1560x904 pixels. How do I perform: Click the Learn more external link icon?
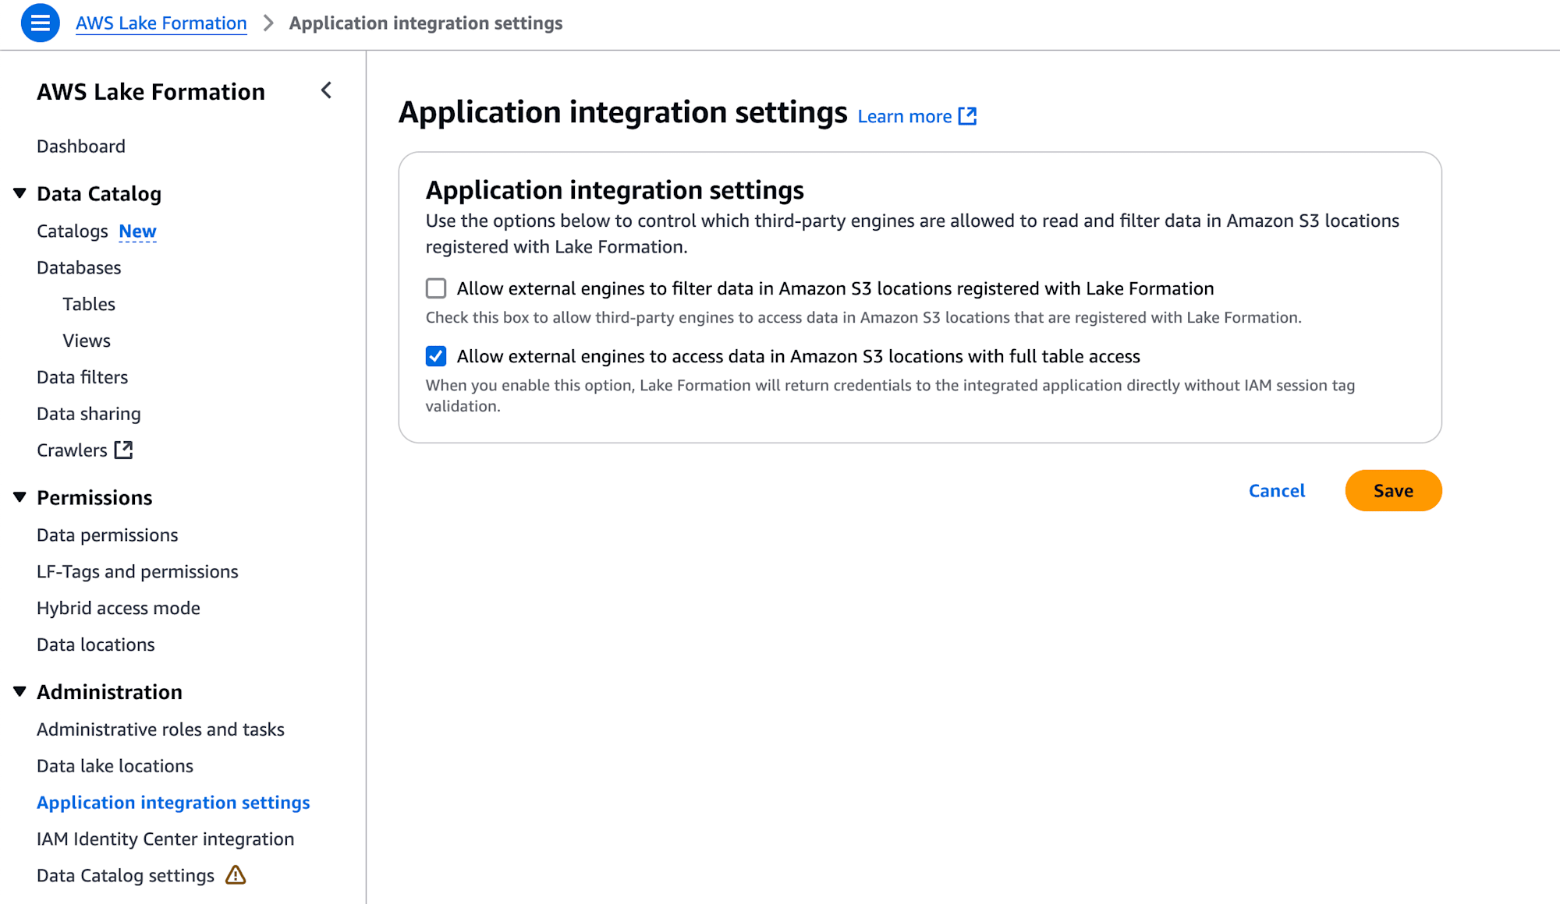click(966, 116)
